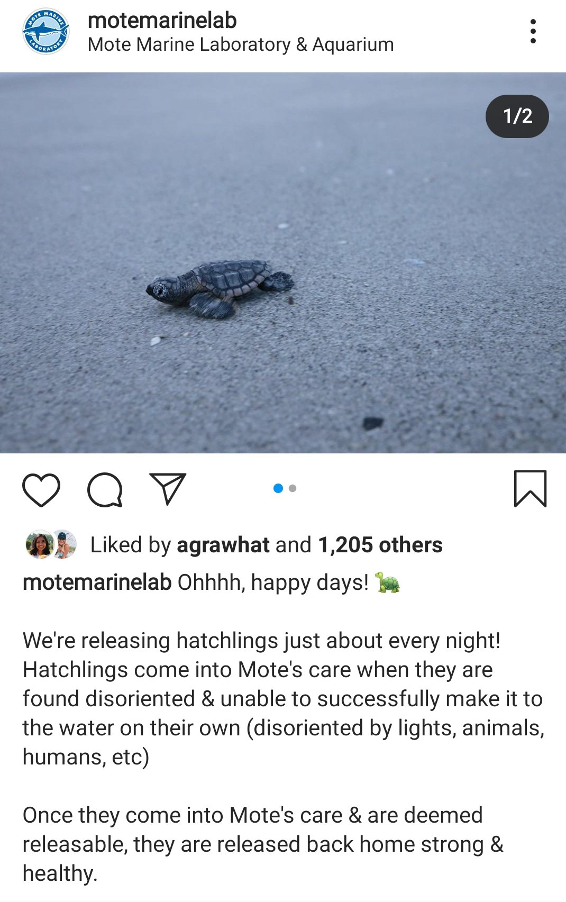Click the "Liked by" text

130,545
